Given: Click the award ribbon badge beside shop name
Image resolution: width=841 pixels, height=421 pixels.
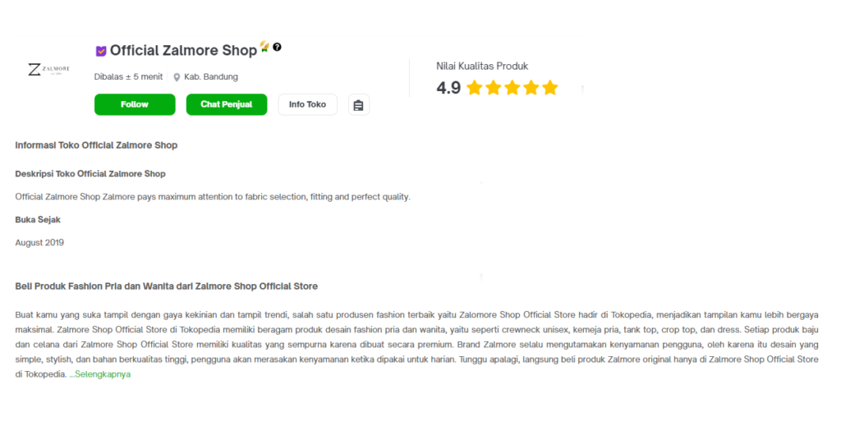Looking at the screenshot, I should pos(264,47).
